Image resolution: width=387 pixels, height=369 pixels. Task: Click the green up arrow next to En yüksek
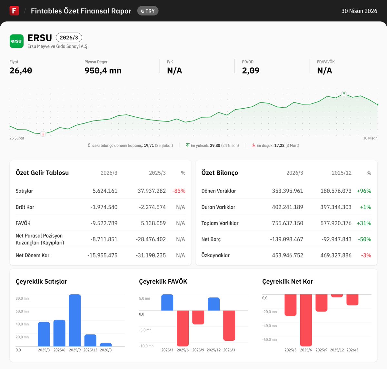pyautogui.click(x=188, y=145)
